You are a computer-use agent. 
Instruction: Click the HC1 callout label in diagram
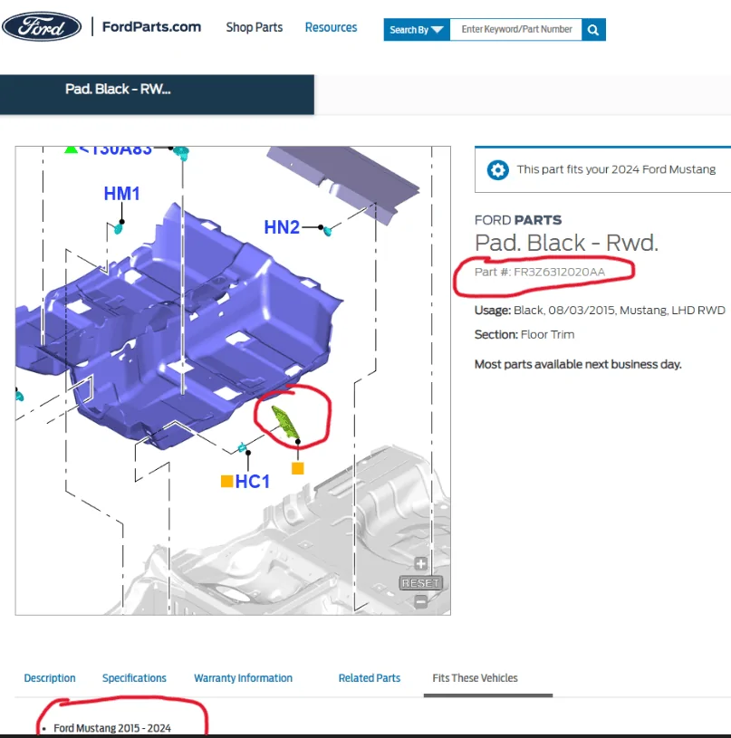tap(253, 482)
